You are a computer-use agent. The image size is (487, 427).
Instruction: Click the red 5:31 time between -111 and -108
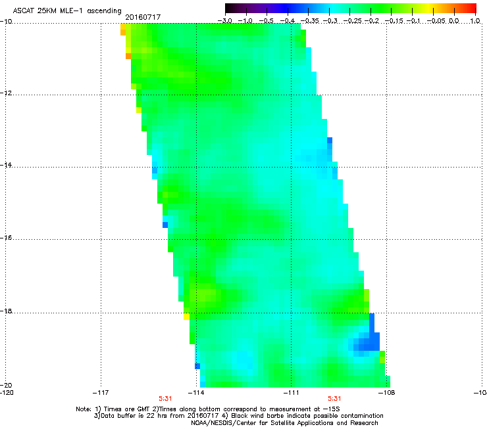coord(334,399)
